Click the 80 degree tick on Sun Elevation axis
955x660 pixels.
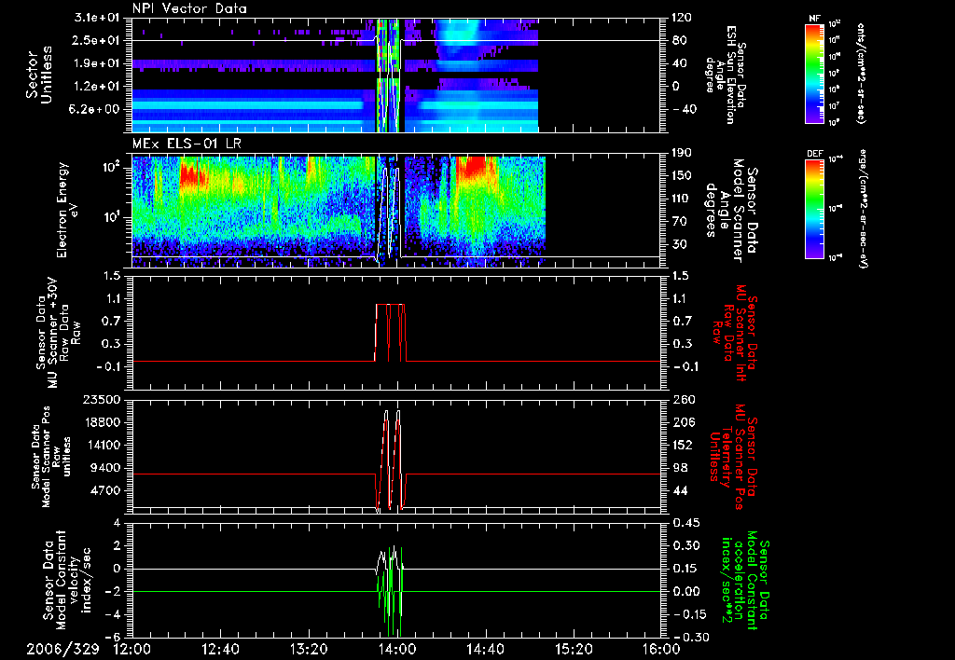point(679,41)
